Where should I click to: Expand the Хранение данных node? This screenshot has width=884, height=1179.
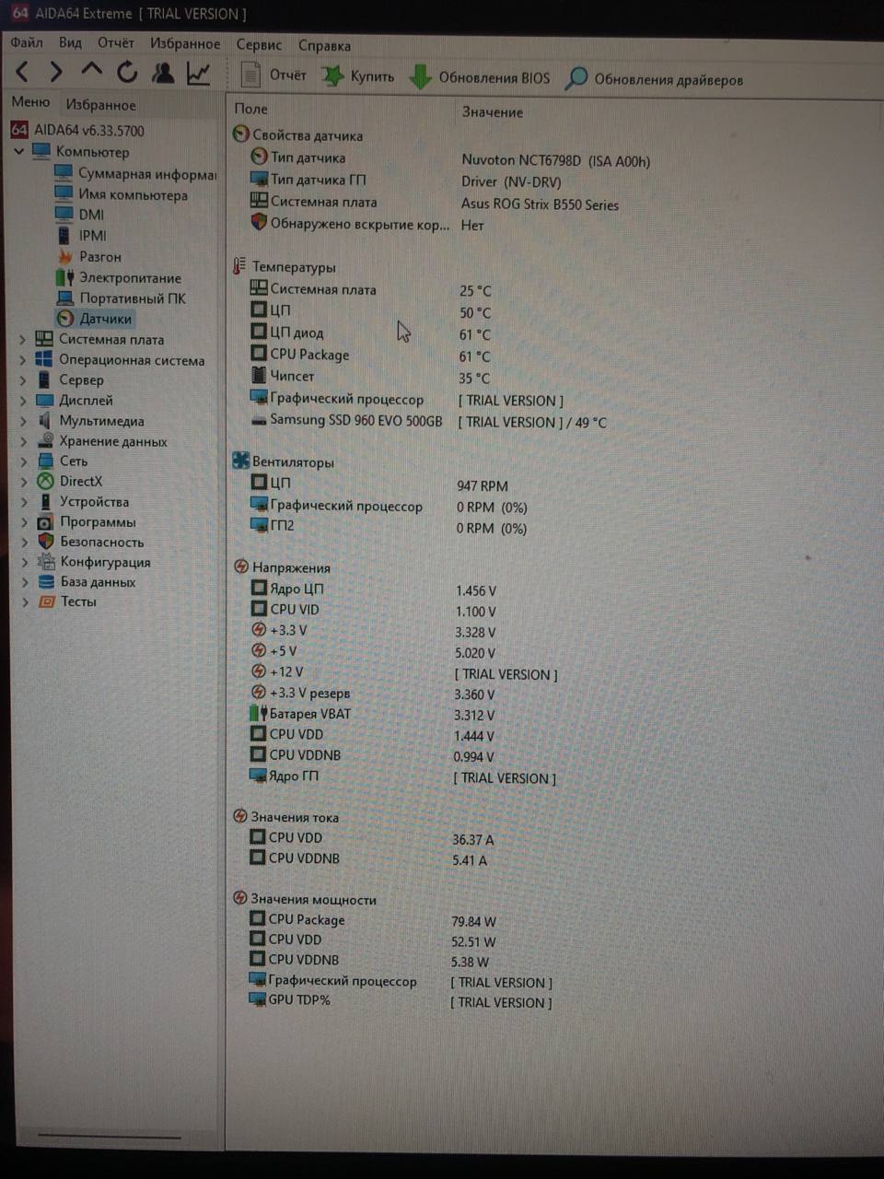tap(23, 441)
